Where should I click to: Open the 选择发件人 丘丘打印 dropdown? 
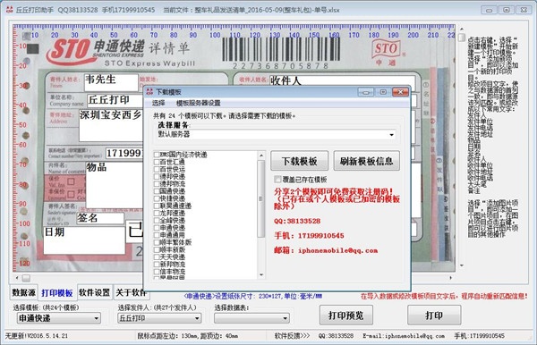tap(197, 318)
